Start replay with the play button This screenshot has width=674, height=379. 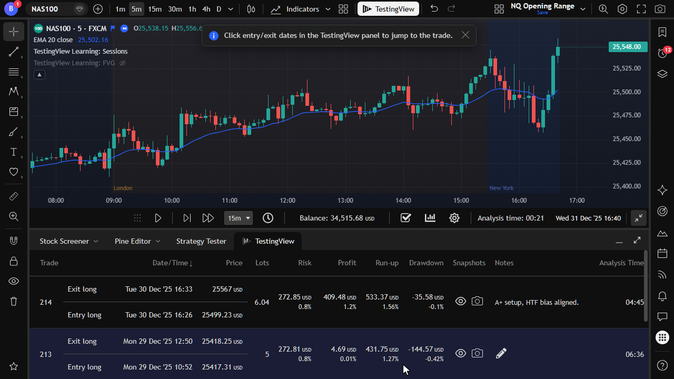(158, 218)
